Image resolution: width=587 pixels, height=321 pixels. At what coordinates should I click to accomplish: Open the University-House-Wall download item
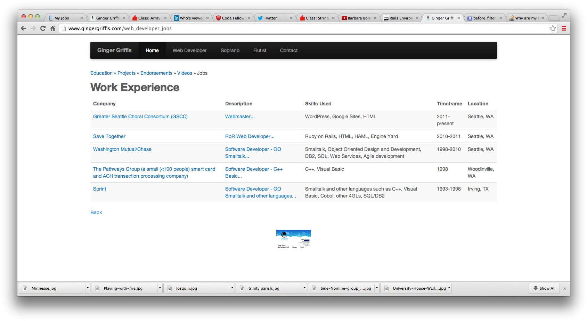[414, 288]
